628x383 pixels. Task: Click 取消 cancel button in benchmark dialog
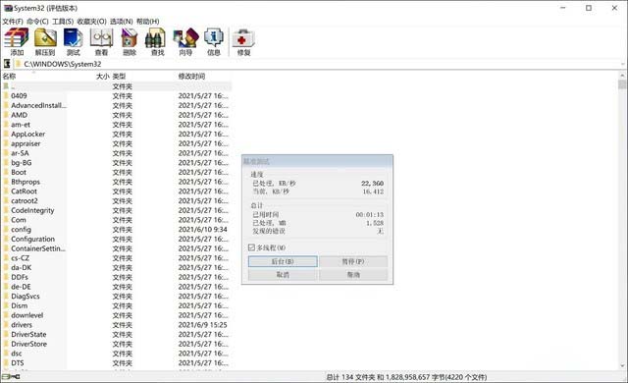pos(283,274)
